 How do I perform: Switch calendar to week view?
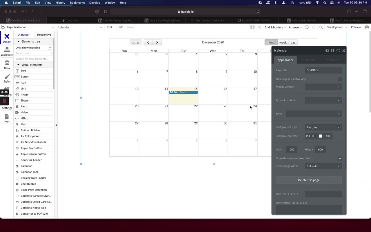point(283,42)
